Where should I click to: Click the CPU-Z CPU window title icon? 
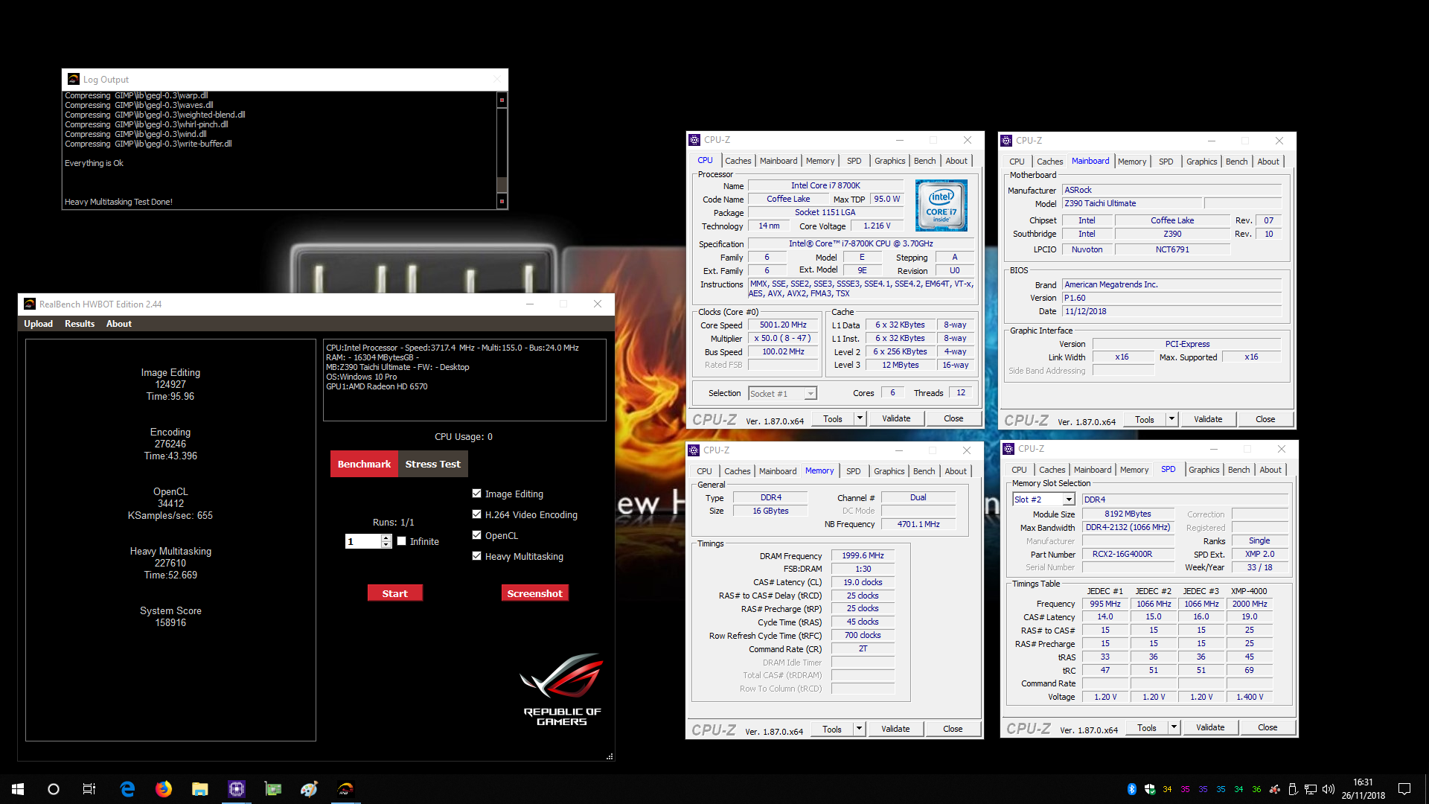[694, 140]
